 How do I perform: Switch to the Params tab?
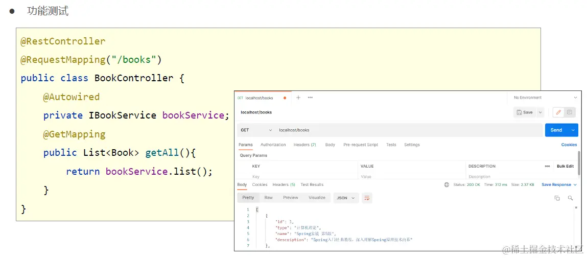[246, 145]
